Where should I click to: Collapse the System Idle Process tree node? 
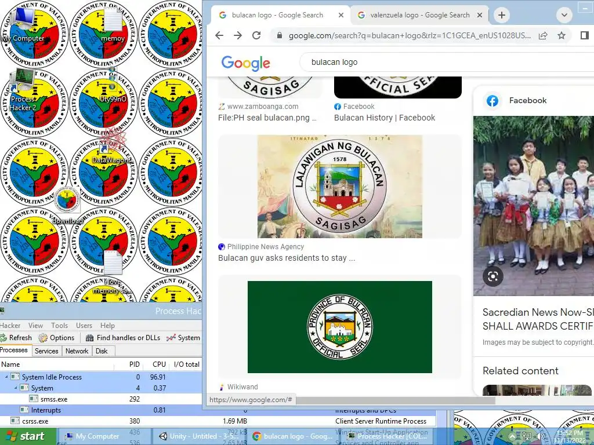coord(6,377)
